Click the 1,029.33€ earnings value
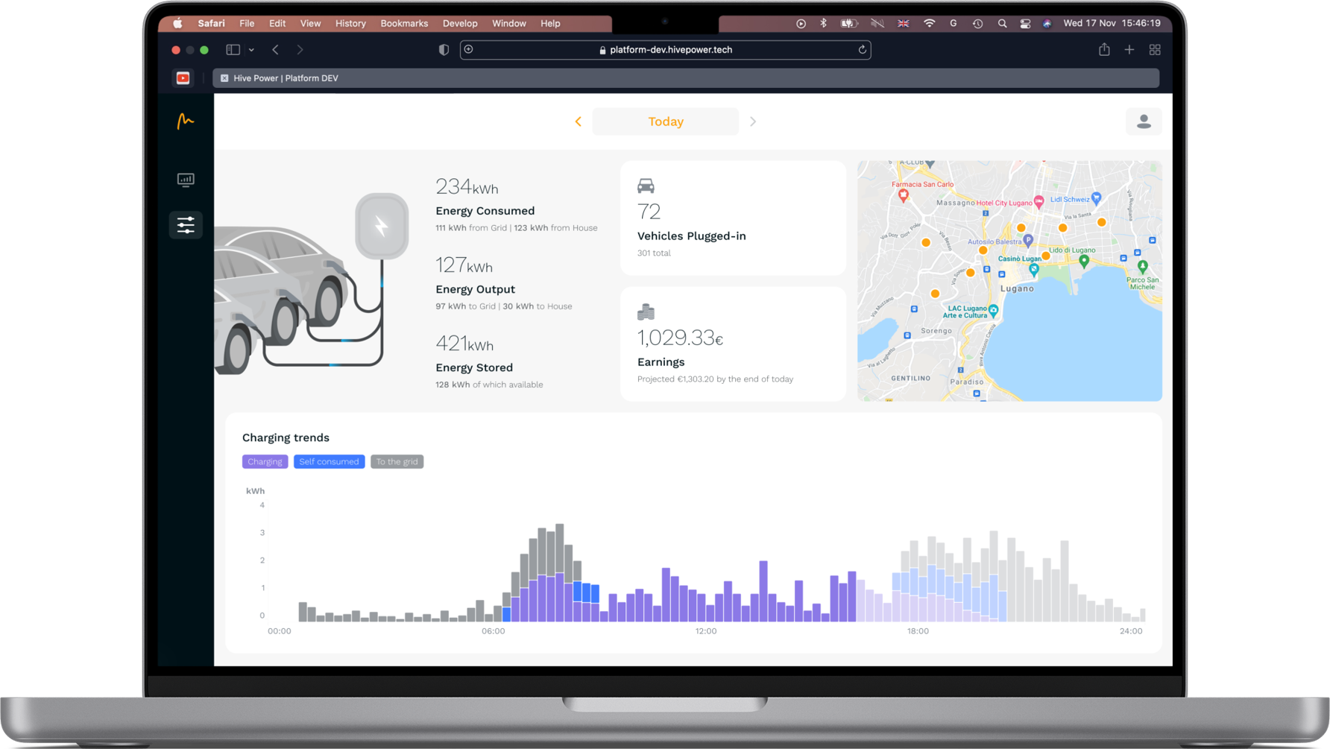Image resolution: width=1330 pixels, height=749 pixels. (680, 338)
